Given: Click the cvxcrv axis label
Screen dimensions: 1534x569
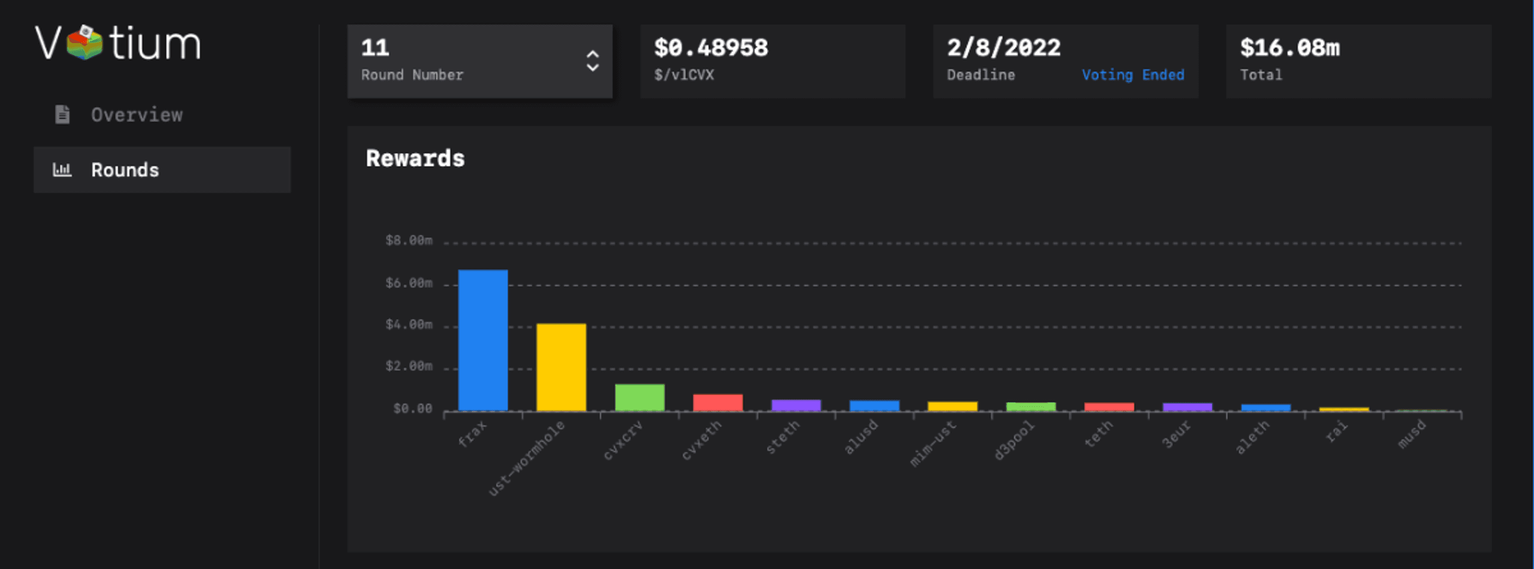Looking at the screenshot, I should (623, 440).
